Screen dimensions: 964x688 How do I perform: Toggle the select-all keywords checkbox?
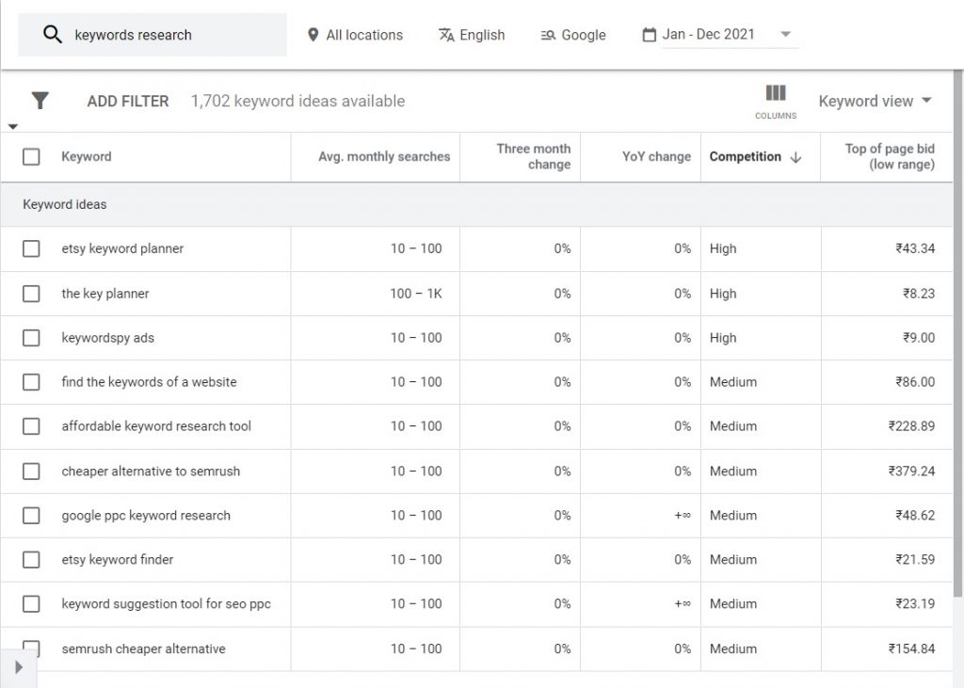tap(30, 156)
